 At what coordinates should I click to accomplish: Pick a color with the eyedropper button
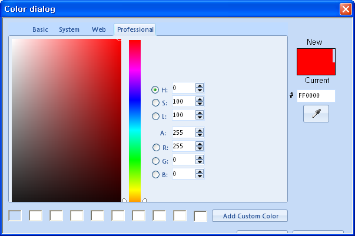coord(316,114)
